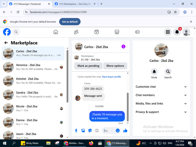Go back to the previous page
This screenshot has width=196, height=147.
pos(4,12)
